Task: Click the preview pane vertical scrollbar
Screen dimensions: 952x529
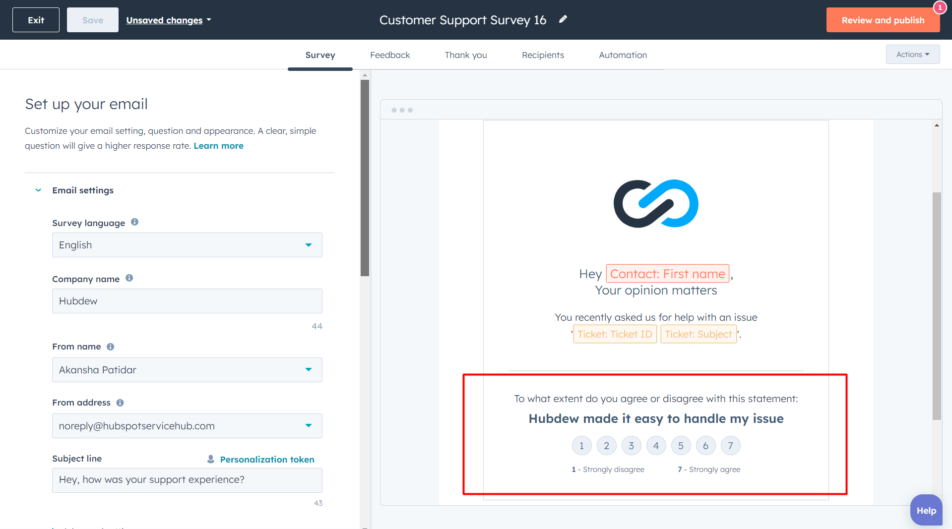Action: point(937,306)
